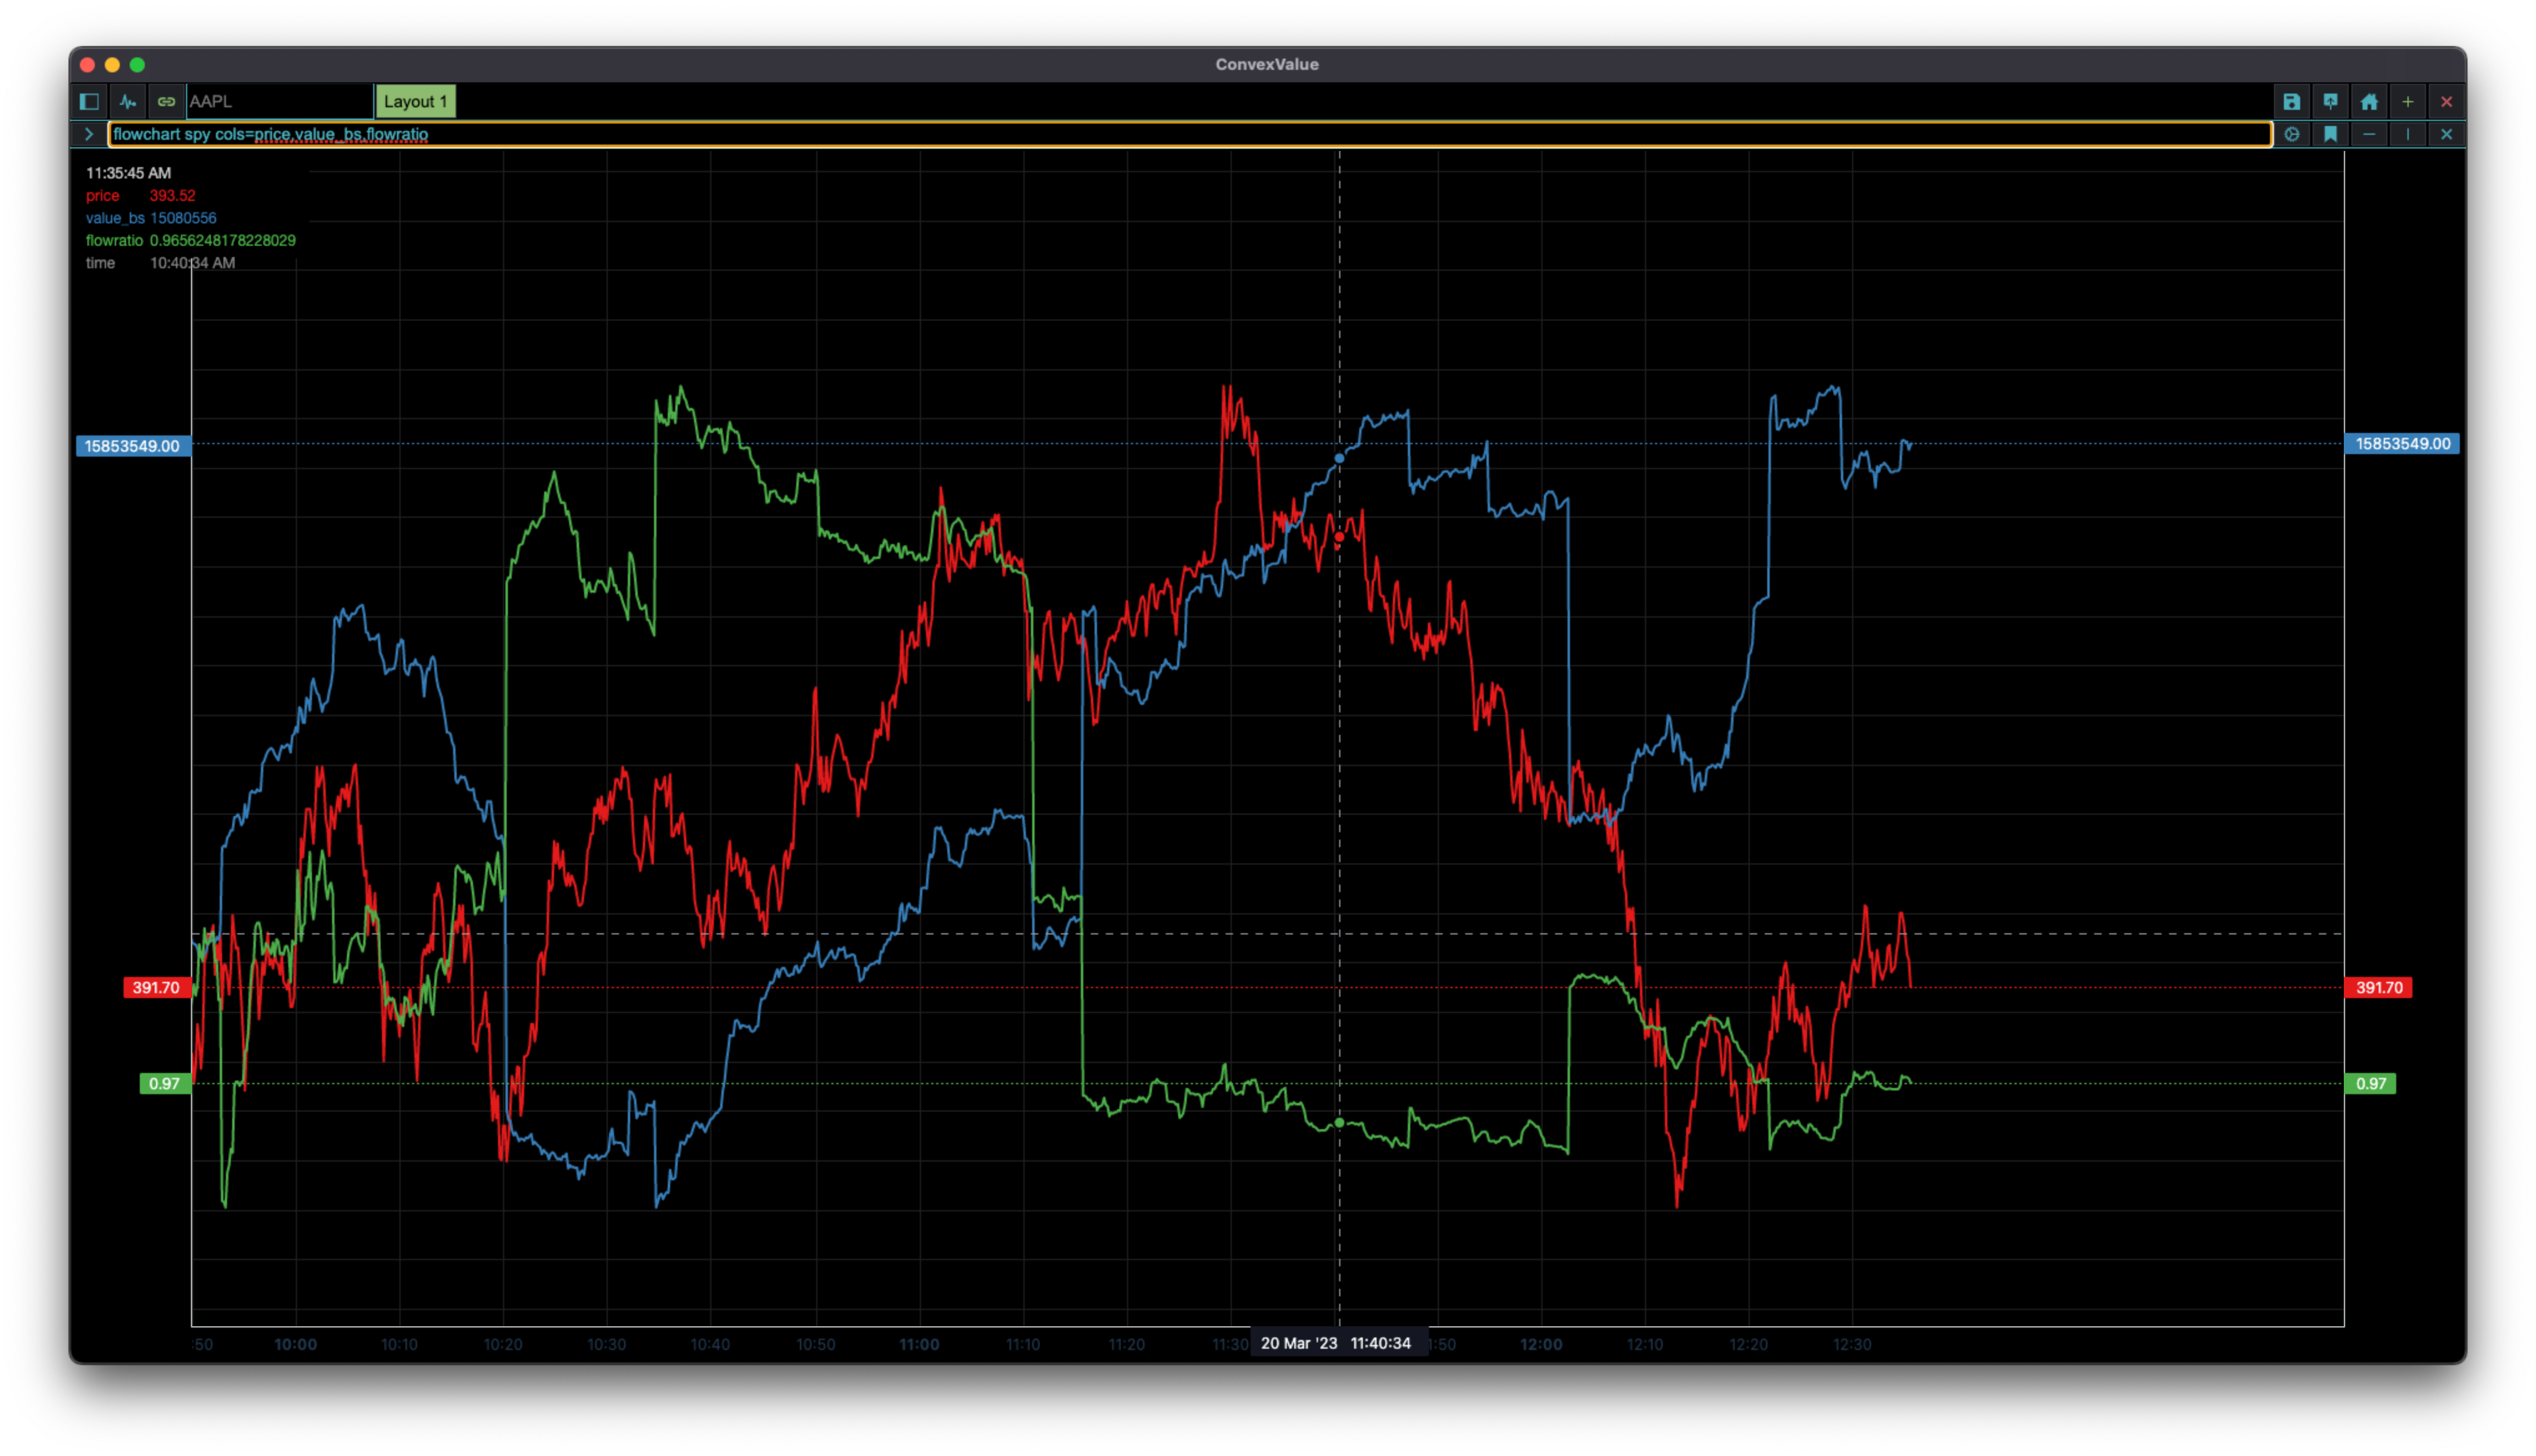Save layout with the floppy disk icon
This screenshot has width=2536, height=1456.
click(x=2291, y=101)
